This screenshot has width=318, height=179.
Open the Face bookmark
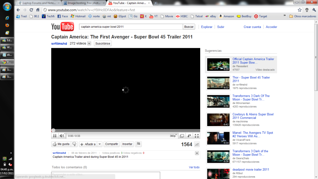[x=63, y=16]
